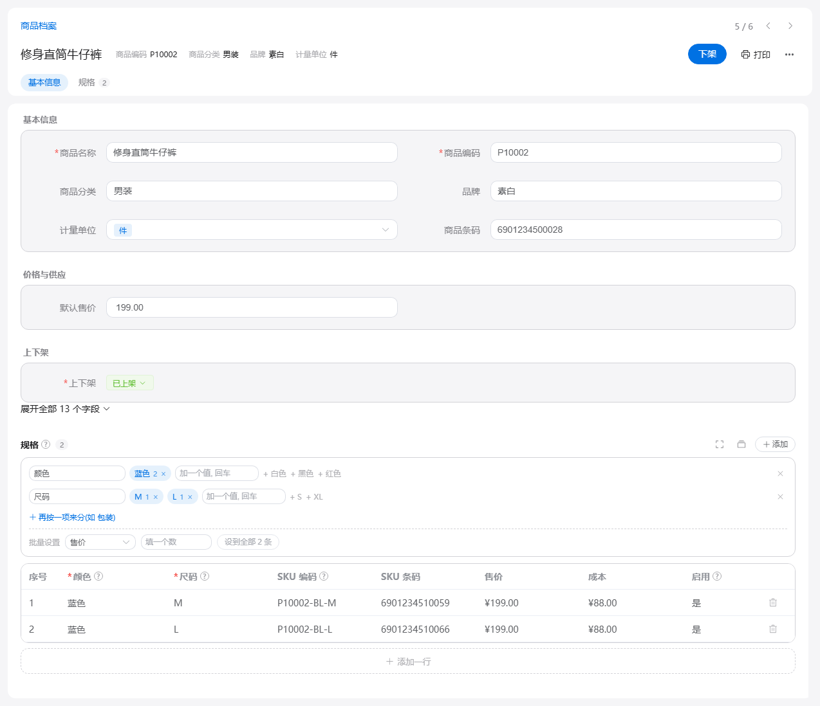Add the suggested 黑色 color value

(x=302, y=474)
